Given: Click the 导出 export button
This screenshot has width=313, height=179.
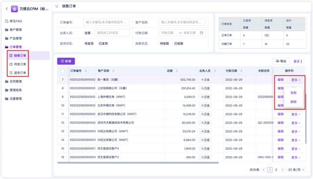Looking at the screenshot, I should click(281, 61).
